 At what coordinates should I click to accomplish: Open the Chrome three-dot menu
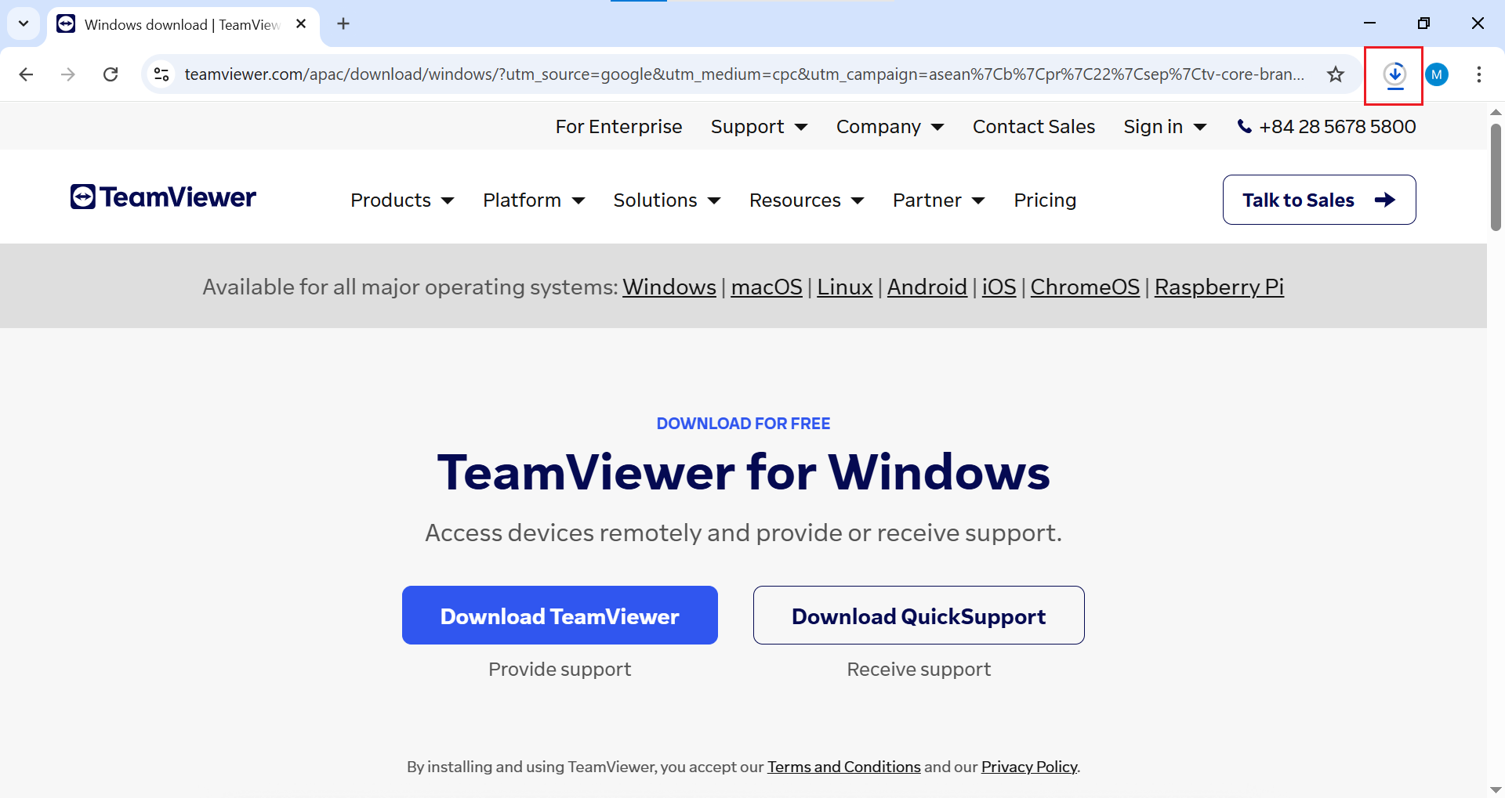click(x=1478, y=74)
